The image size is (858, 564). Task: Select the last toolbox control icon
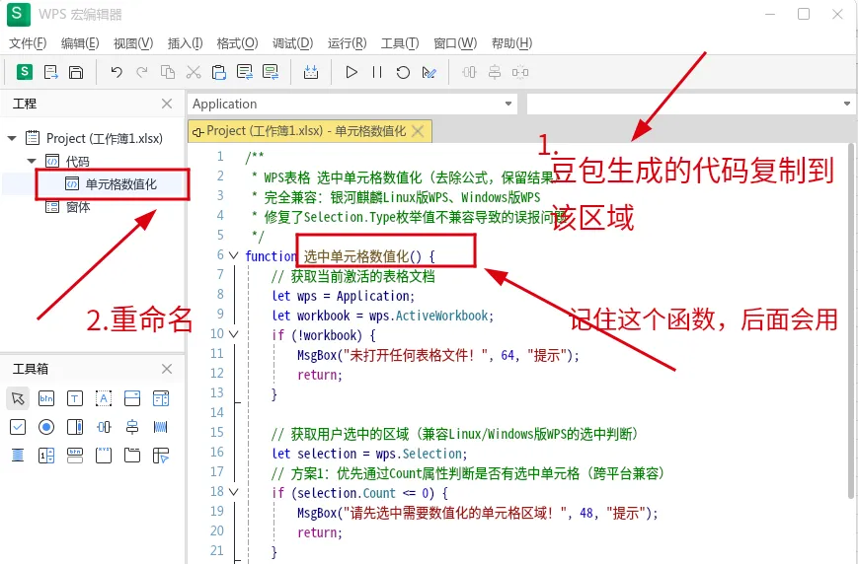click(161, 456)
